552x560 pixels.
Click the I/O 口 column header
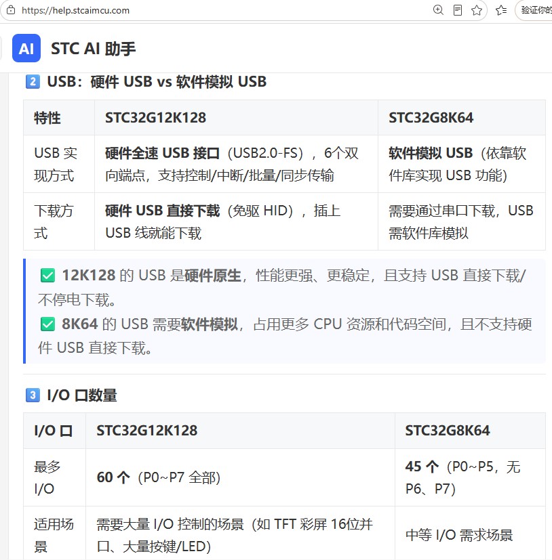click(54, 431)
